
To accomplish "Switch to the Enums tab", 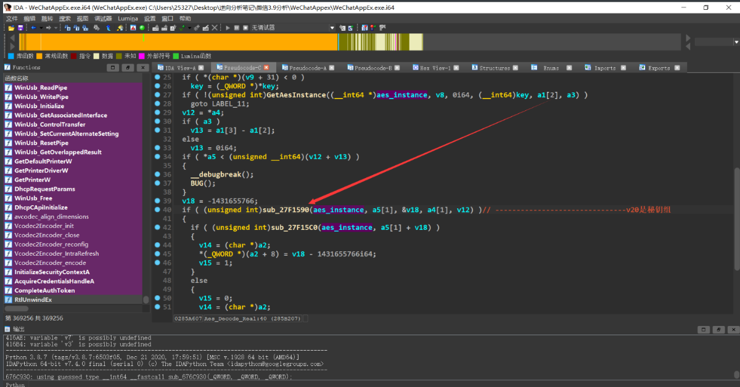I will click(551, 68).
